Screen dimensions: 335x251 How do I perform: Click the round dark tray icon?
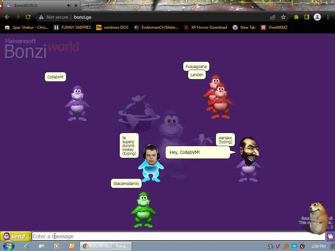tap(302, 246)
